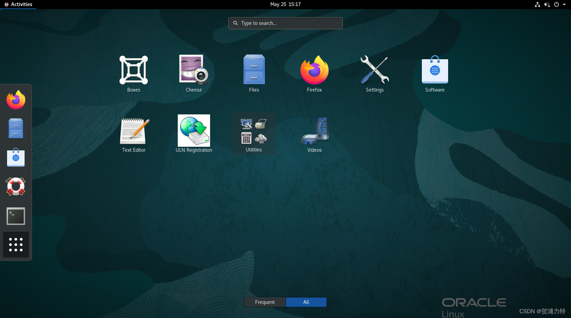Switch to the All apps view
This screenshot has height=318, width=571.
[x=306, y=302]
